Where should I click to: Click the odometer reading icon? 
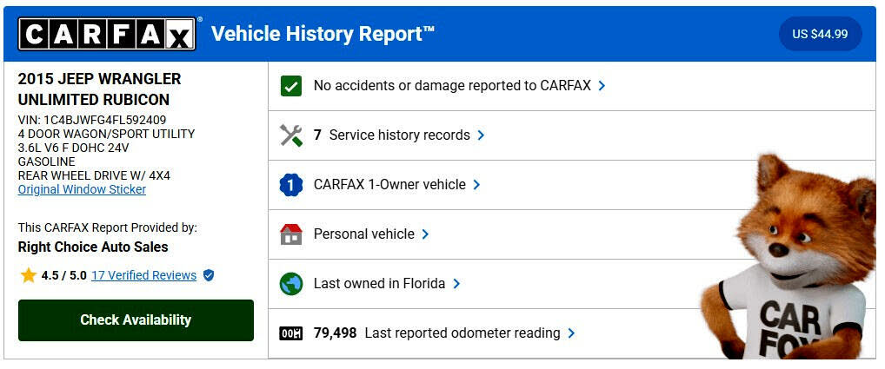(291, 333)
